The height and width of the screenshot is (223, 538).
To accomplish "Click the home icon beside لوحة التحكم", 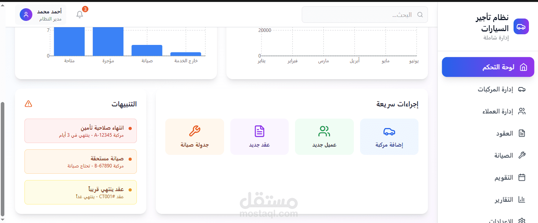I will pyautogui.click(x=523, y=67).
